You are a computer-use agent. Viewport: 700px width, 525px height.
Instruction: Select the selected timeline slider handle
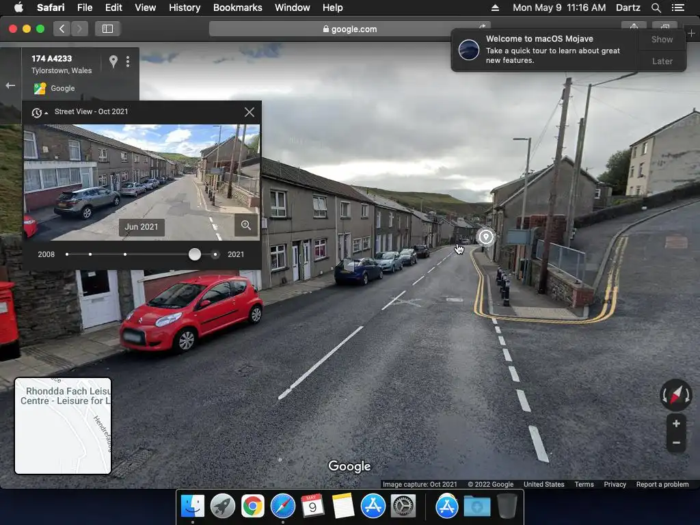coord(195,254)
